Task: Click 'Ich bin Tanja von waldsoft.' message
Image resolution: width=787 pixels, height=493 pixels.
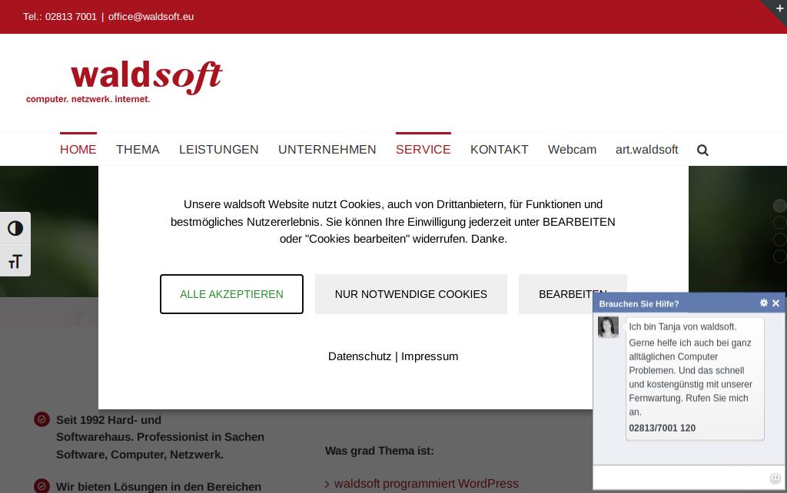Action: [682, 327]
